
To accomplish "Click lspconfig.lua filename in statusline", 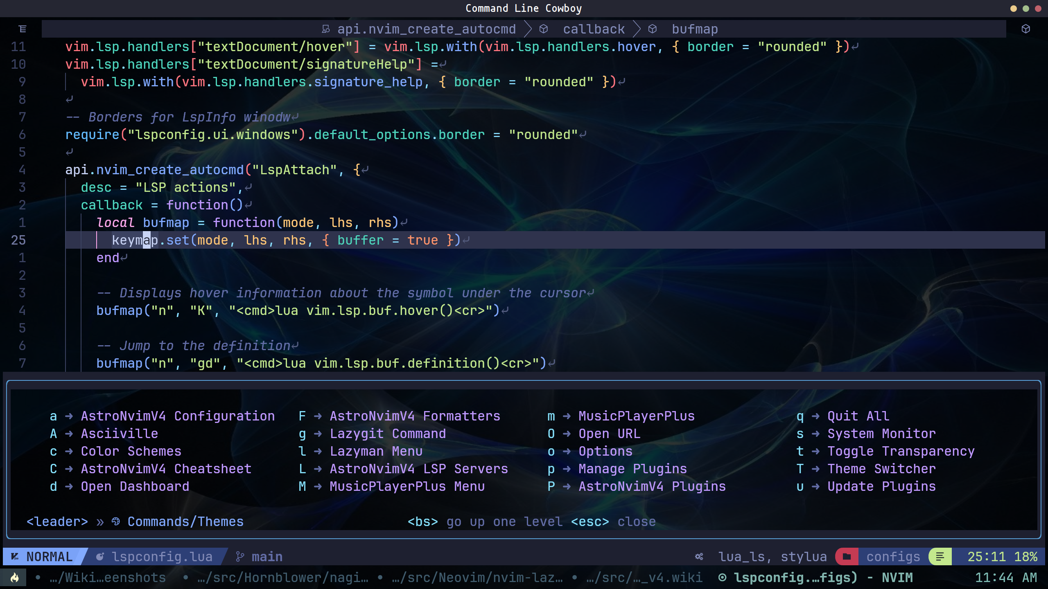I will 162,557.
